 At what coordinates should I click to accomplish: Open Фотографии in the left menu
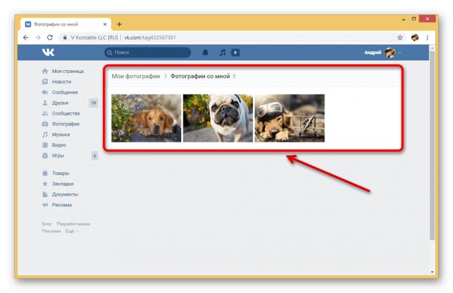tap(66, 124)
